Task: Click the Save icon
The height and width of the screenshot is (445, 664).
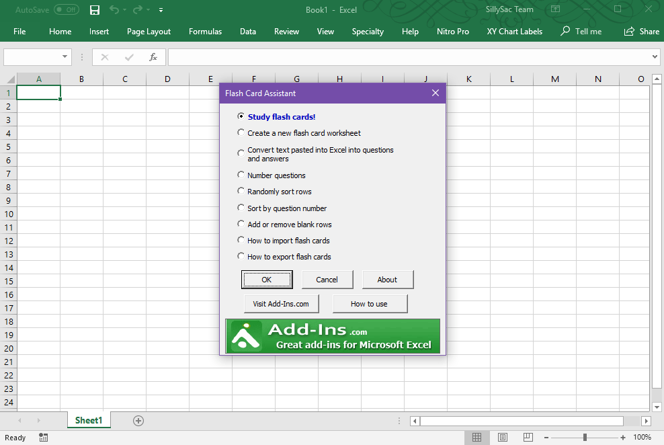Action: click(94, 9)
